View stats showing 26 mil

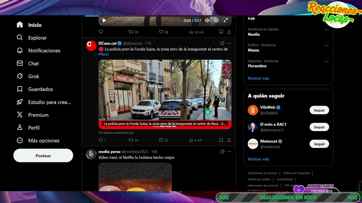click(196, 32)
